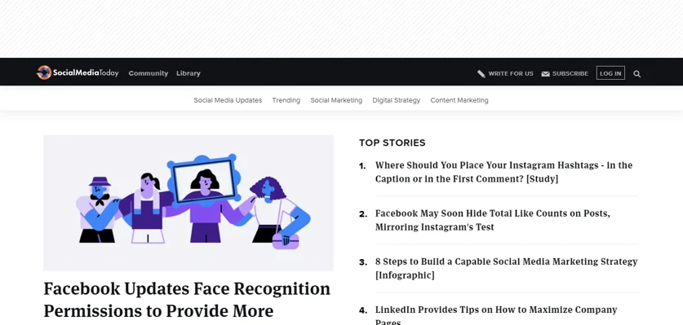
Task: Open the Library menu
Action: click(x=188, y=73)
